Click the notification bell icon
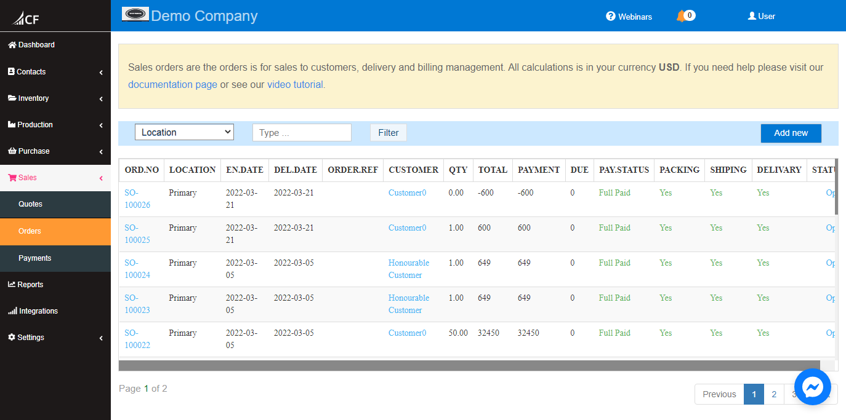This screenshot has height=420, width=846. [680, 16]
